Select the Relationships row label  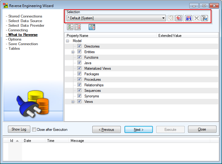pos(94,85)
